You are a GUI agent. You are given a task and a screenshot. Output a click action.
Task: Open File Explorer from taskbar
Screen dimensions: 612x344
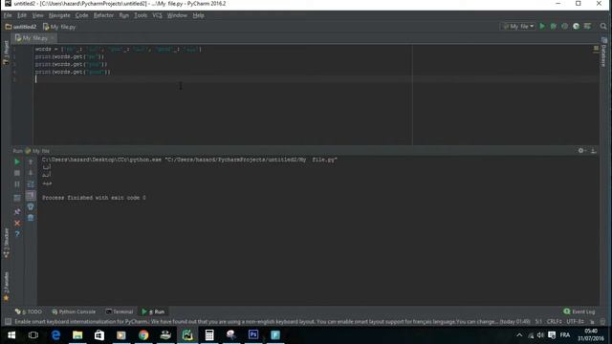77,335
